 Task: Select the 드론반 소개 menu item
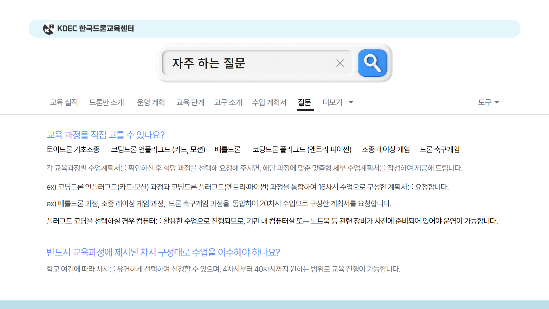(x=107, y=103)
